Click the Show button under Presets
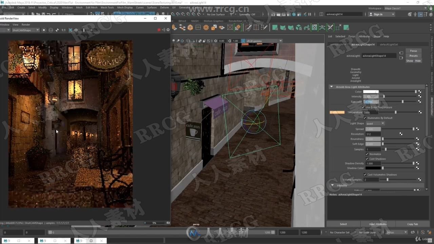This screenshot has width=434, height=244. coord(410,61)
